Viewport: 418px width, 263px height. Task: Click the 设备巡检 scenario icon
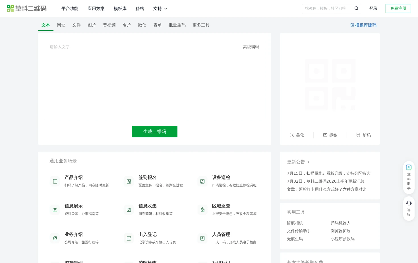(202, 181)
